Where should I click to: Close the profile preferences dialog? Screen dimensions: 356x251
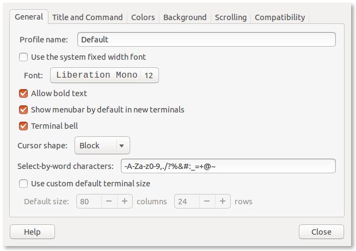[321, 232]
